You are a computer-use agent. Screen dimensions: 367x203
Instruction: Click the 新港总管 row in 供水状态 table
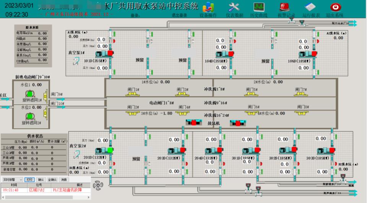(x=34, y=169)
